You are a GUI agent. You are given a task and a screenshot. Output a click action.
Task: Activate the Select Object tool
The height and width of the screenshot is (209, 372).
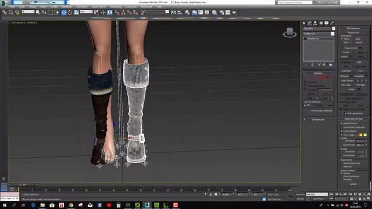pyautogui.click(x=38, y=12)
